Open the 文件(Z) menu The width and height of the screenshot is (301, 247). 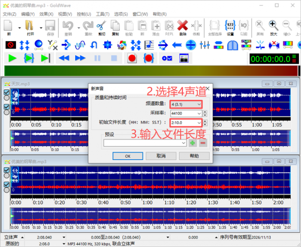[x=9, y=14]
